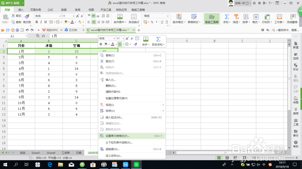302x169 pixels.
Task: Click the Copy (复制) icon in ribbon
Action: [13, 22]
